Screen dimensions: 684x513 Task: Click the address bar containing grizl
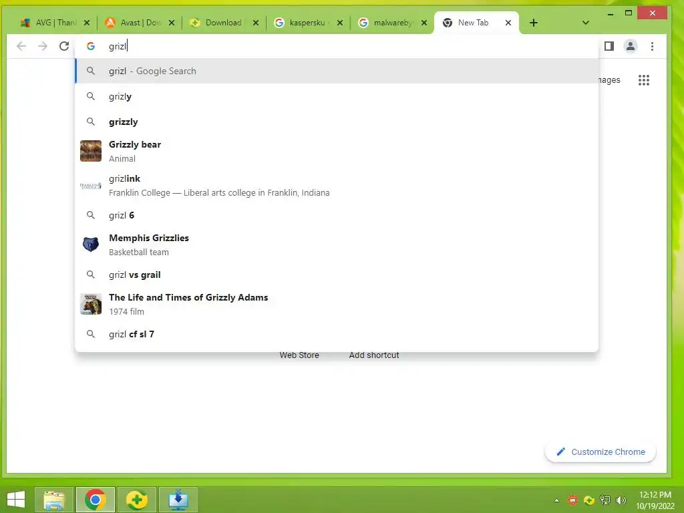click(x=337, y=46)
